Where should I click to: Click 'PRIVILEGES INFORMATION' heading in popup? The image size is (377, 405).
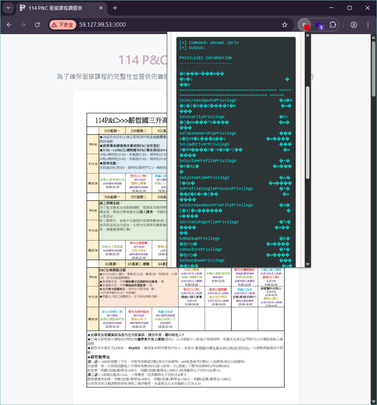[205, 58]
